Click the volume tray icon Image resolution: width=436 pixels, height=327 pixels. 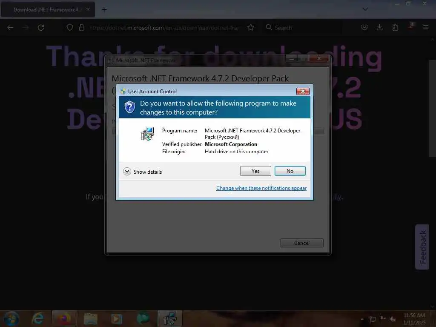coord(393,319)
